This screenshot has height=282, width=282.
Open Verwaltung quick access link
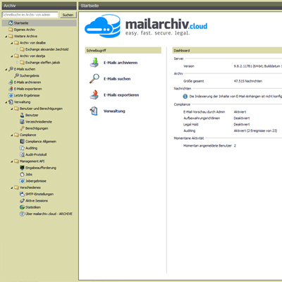coord(114,111)
